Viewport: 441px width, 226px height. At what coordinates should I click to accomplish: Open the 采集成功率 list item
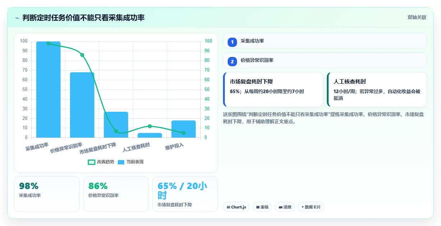325,41
